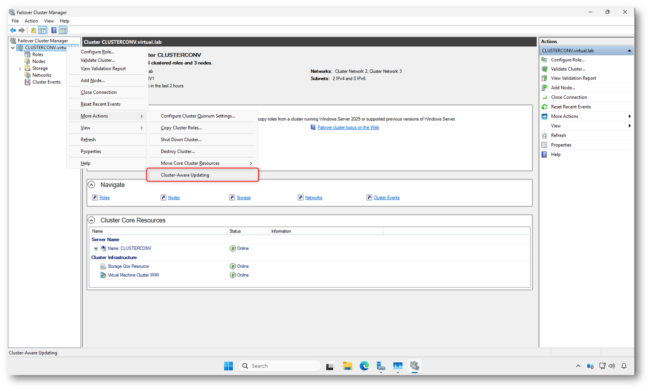
Task: Collapse the Navigate section
Action: 91,185
